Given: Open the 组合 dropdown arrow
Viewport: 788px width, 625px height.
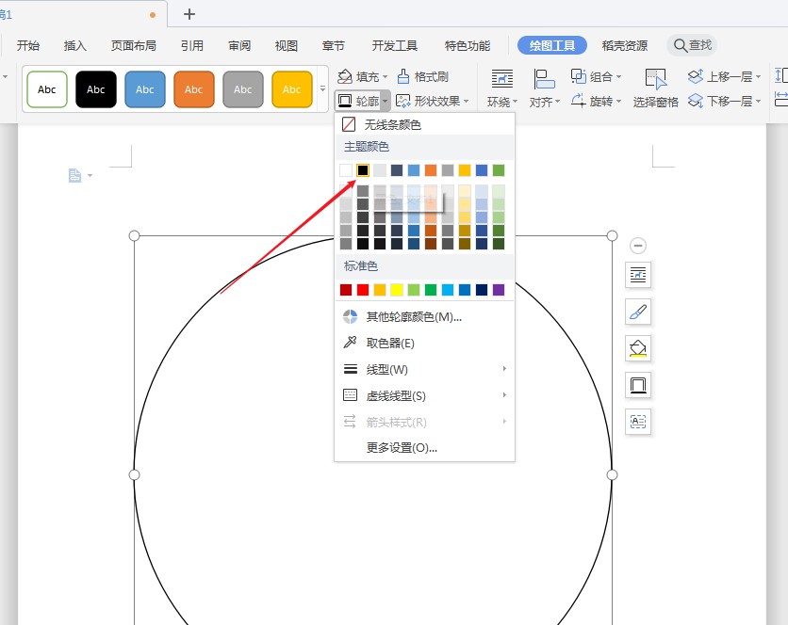Looking at the screenshot, I should coord(618,77).
